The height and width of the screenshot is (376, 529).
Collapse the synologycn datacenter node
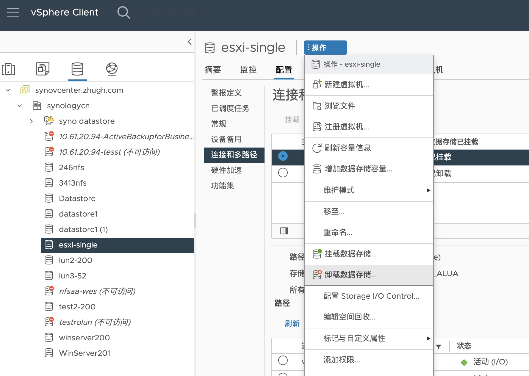pyautogui.click(x=20, y=105)
